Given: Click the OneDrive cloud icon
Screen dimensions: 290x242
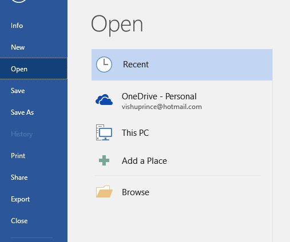Looking at the screenshot, I should [104, 99].
